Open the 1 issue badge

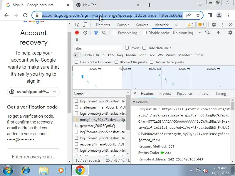tap(202, 25)
